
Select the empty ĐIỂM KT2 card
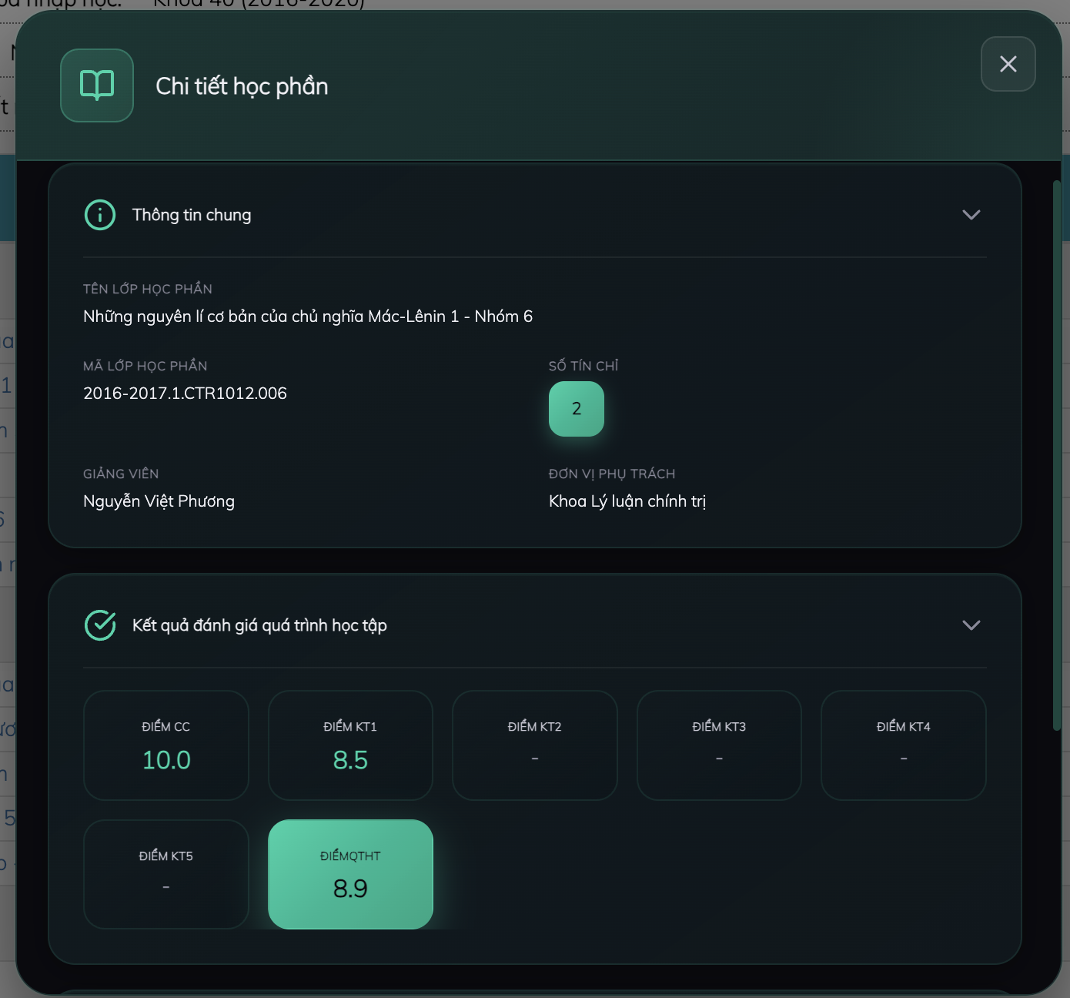click(535, 745)
